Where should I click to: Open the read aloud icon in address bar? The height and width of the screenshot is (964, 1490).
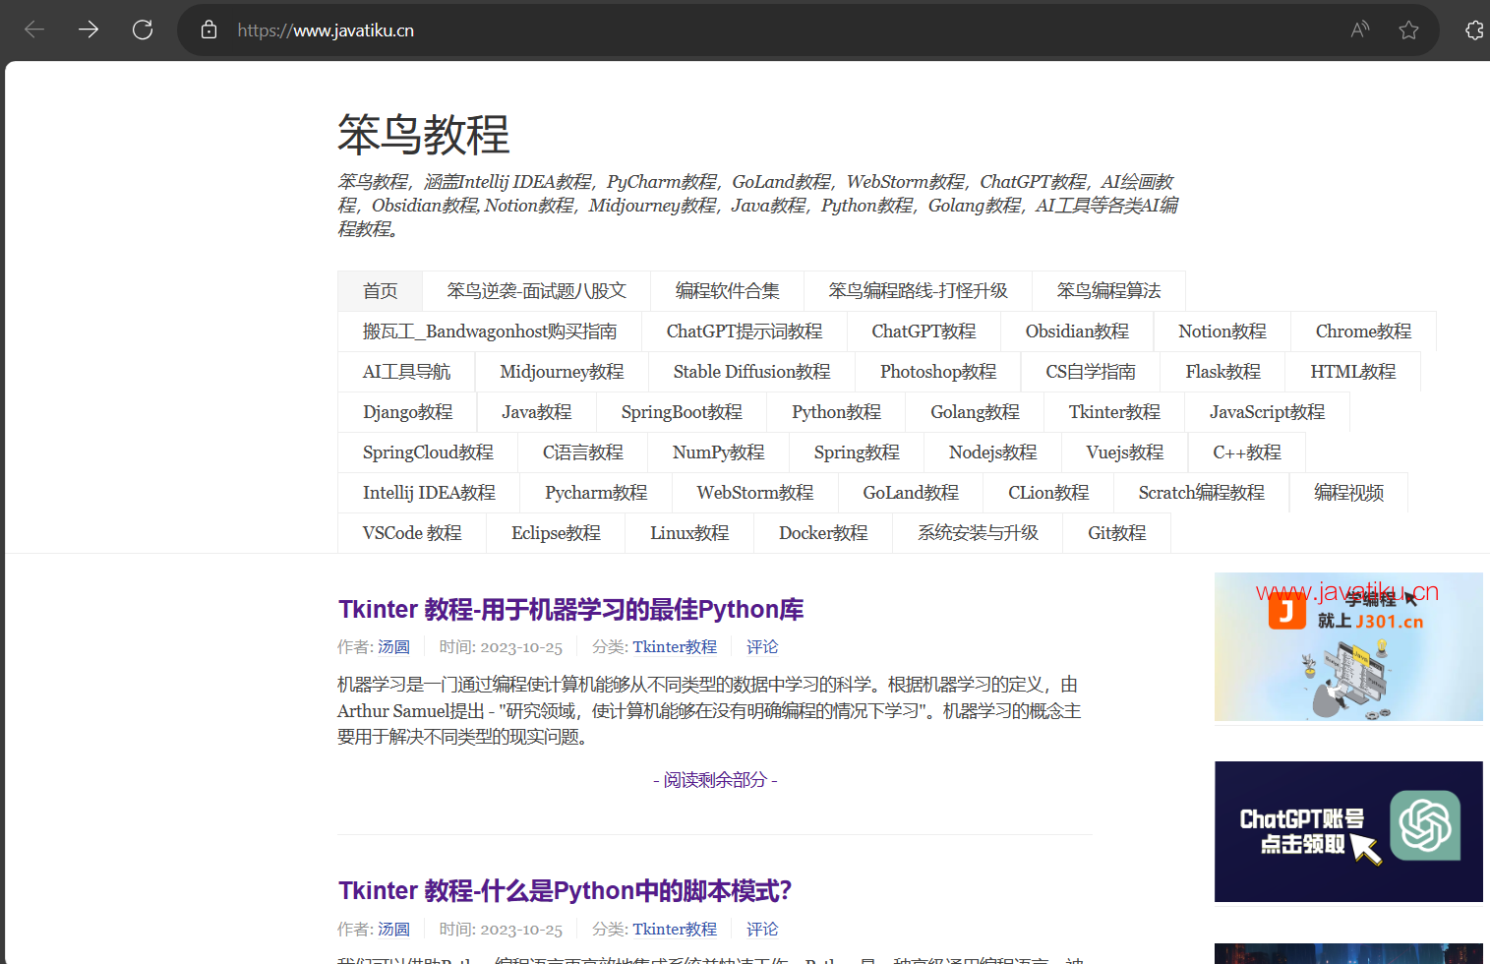point(1360,30)
